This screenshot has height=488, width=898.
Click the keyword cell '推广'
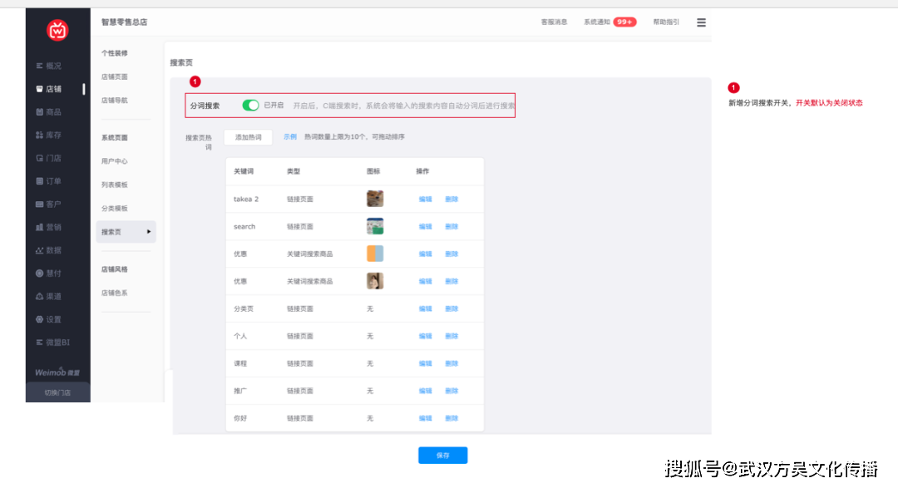[240, 391]
